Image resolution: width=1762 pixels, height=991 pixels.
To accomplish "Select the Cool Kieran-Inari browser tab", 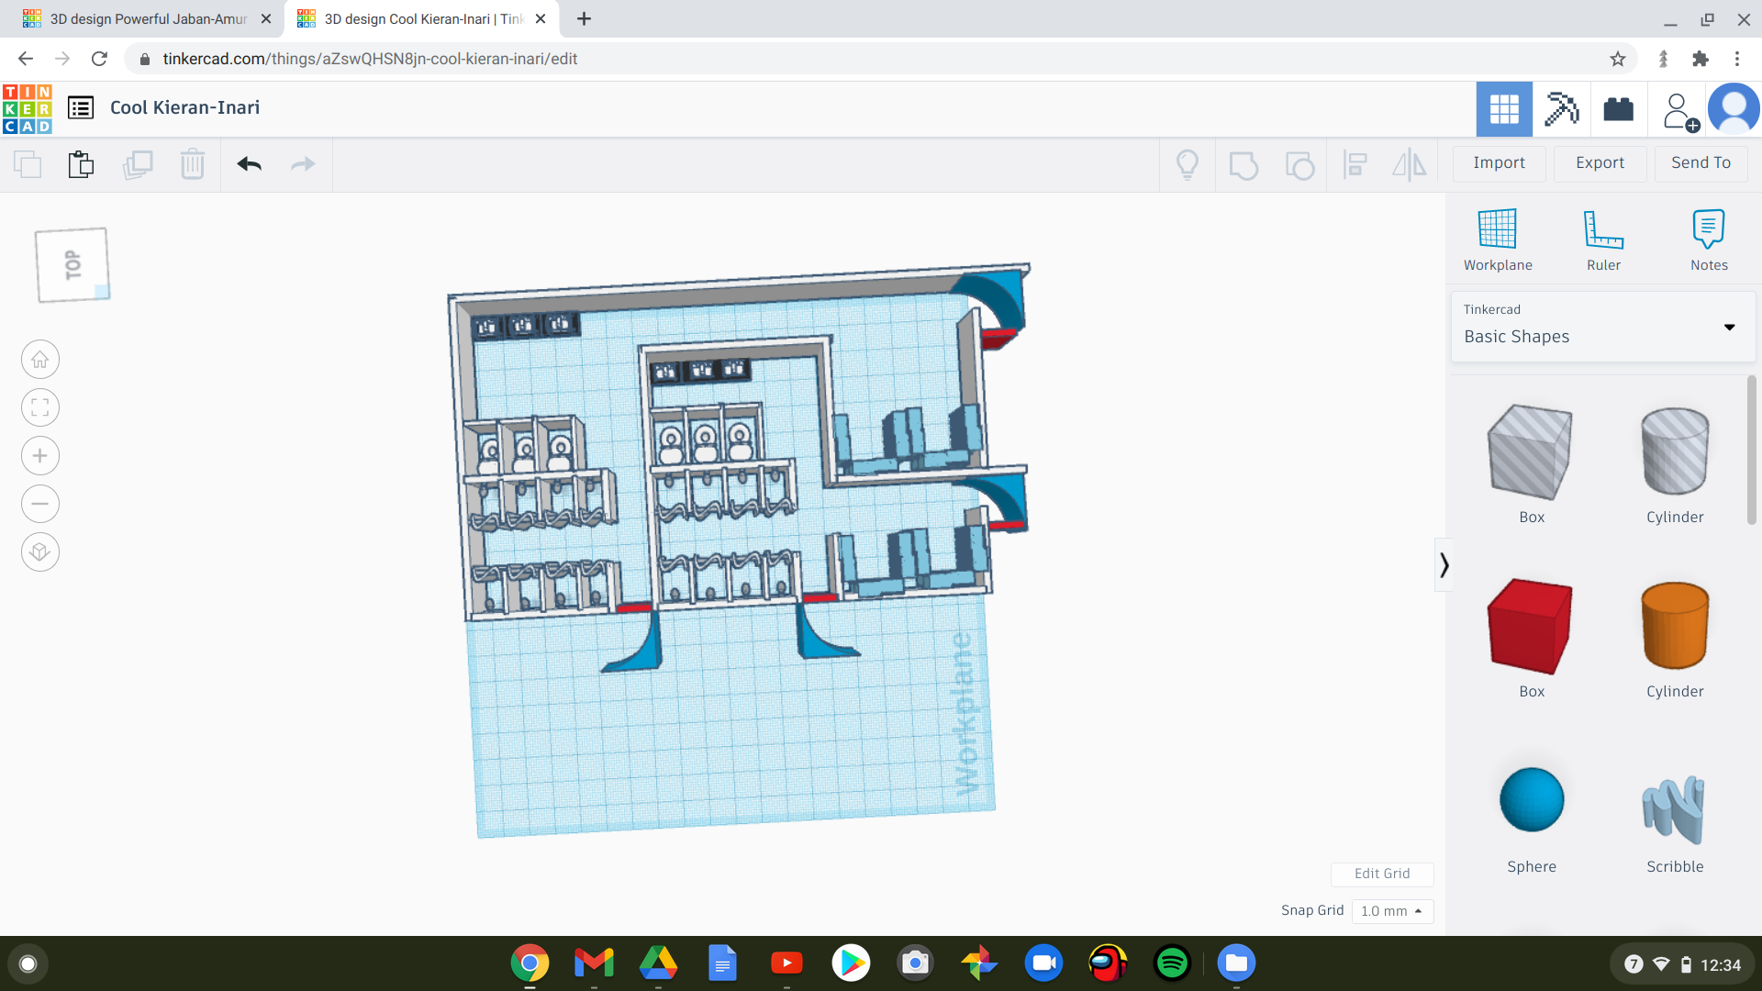I will 422,19.
